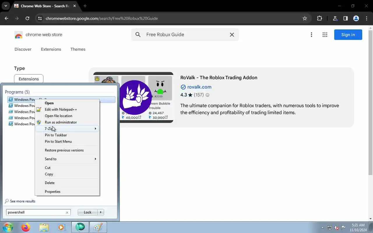The image size is (373, 233).
Task: Click the rating info icon beside (157)
Action: click(207, 95)
